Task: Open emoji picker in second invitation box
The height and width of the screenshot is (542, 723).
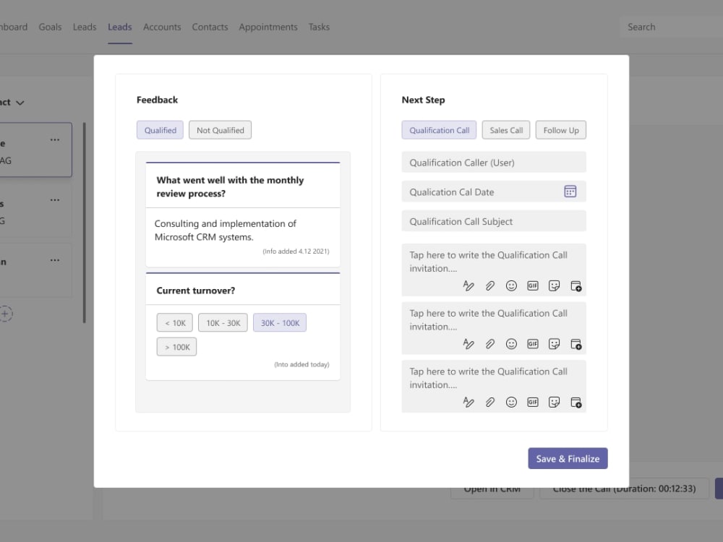Action: [511, 344]
